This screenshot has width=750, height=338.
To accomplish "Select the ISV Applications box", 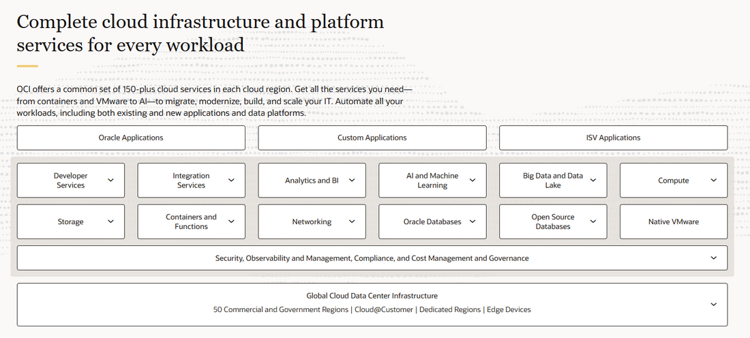I will click(x=613, y=138).
